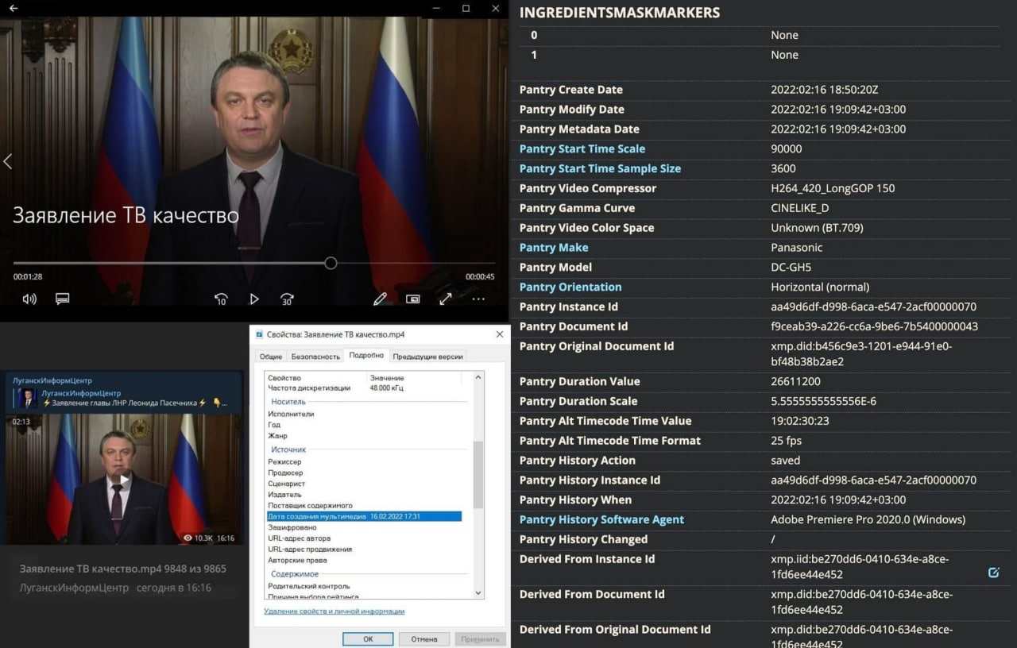Select the Подробно tab
This screenshot has width=1017, height=648.
366,355
